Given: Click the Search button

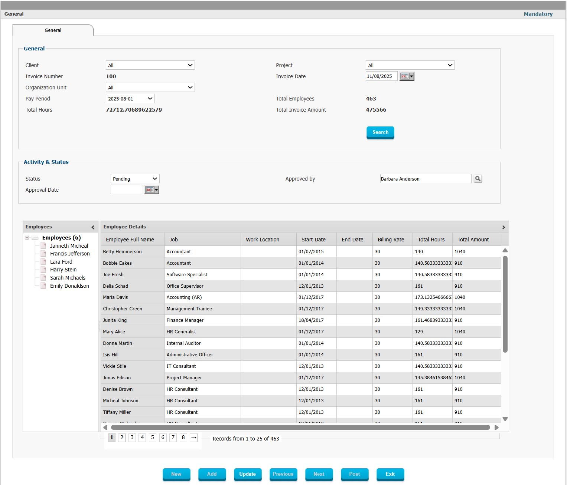Looking at the screenshot, I should 380,132.
